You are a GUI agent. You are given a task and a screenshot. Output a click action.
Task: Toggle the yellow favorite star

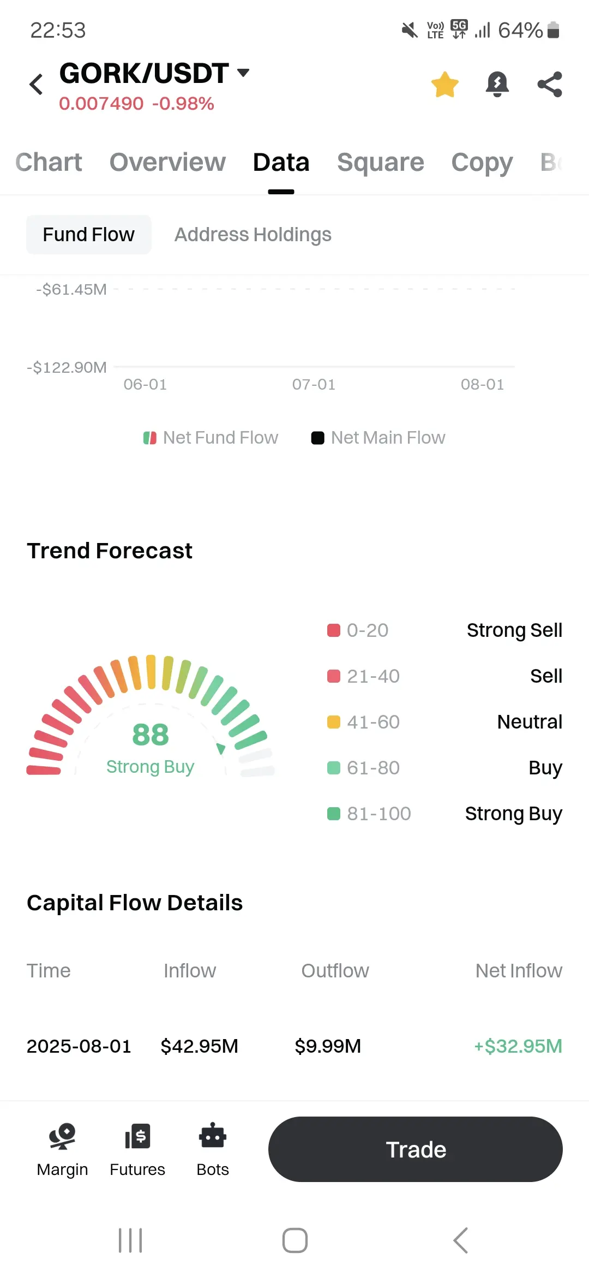445,85
